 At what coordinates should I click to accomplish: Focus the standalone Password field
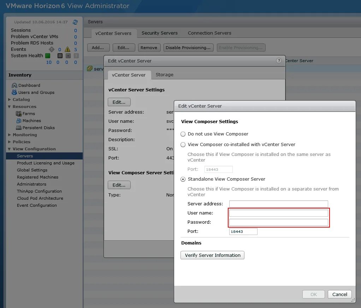click(279, 222)
